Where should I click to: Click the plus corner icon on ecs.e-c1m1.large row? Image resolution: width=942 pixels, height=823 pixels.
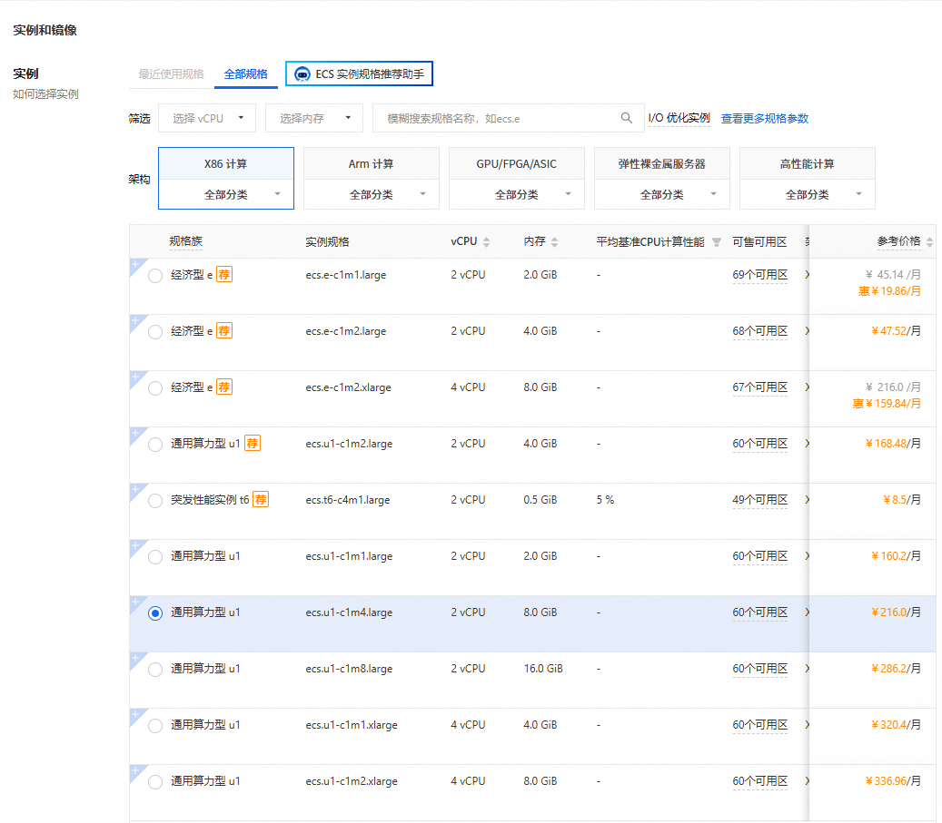click(135, 265)
